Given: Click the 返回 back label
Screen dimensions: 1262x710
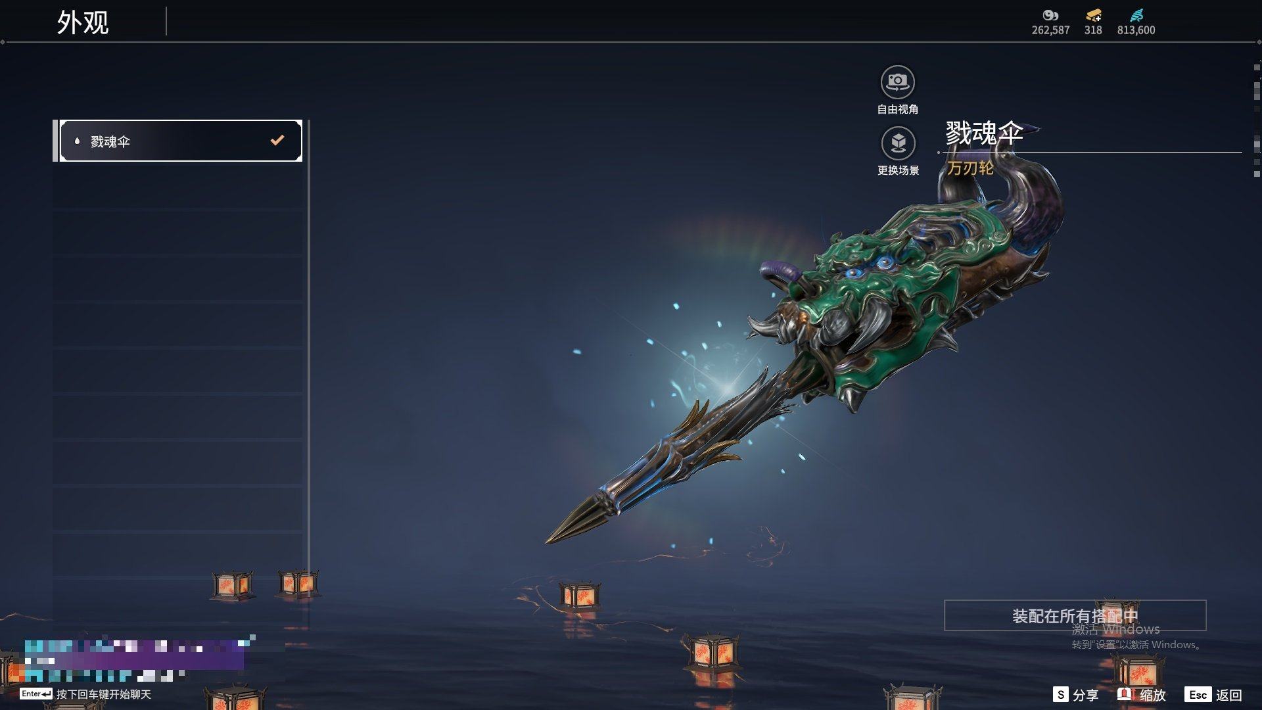Looking at the screenshot, I should [1228, 695].
